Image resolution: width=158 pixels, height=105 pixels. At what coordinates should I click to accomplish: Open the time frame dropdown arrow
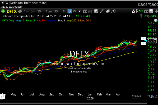[80, 11]
